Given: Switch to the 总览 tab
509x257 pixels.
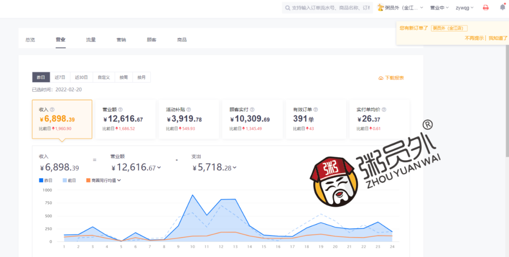Looking at the screenshot, I should pyautogui.click(x=30, y=40).
